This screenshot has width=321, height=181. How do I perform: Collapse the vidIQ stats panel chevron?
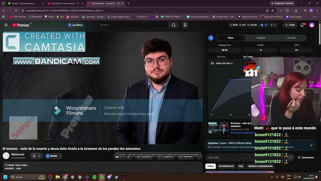coord(311,38)
